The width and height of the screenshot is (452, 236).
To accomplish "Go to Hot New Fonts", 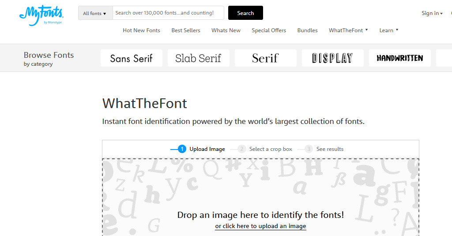I will 141,30.
